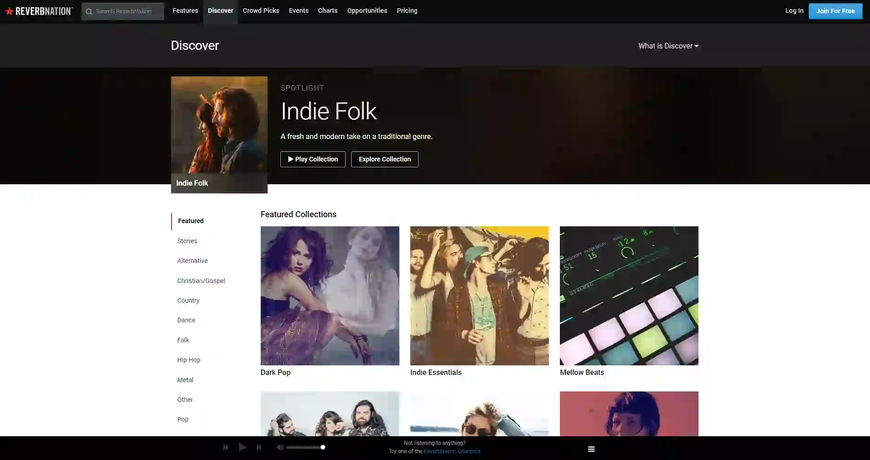
Task: Open the Charts nav link
Action: point(328,11)
